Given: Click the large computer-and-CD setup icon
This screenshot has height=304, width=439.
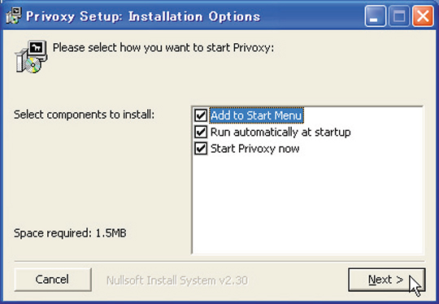Looking at the screenshot, I should 31,57.
